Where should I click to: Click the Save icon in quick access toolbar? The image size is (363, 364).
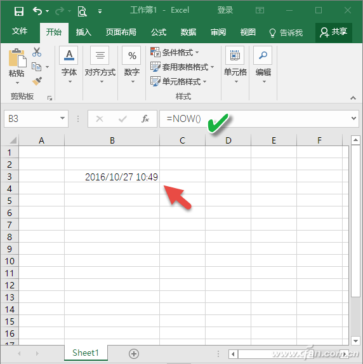tap(19, 11)
